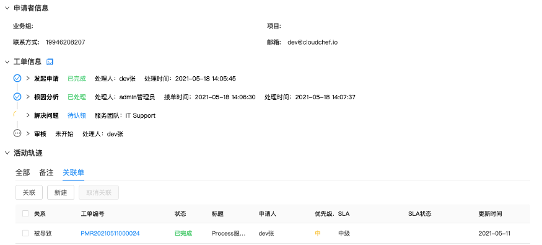Click the completed check icon for 根因分析

[17, 97]
